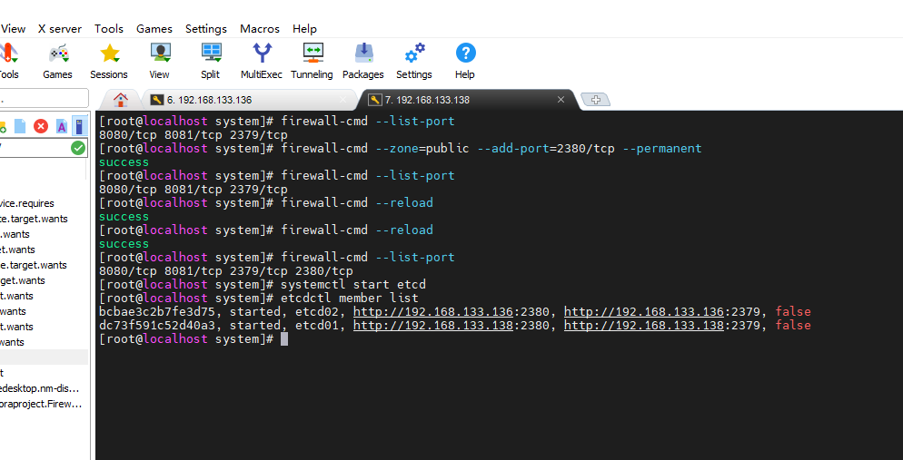Screen dimensions: 903x460
Task: Click the View toolbar icon
Action: click(x=160, y=54)
